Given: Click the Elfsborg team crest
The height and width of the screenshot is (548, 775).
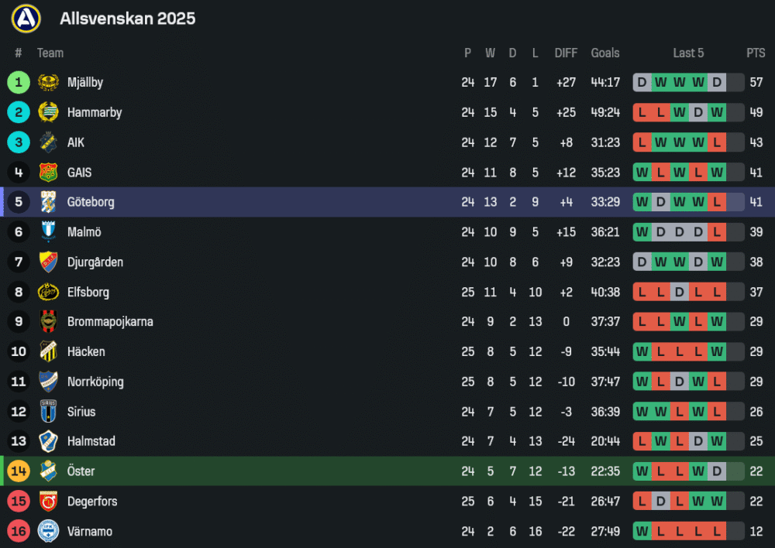Looking at the screenshot, I should (x=48, y=292).
